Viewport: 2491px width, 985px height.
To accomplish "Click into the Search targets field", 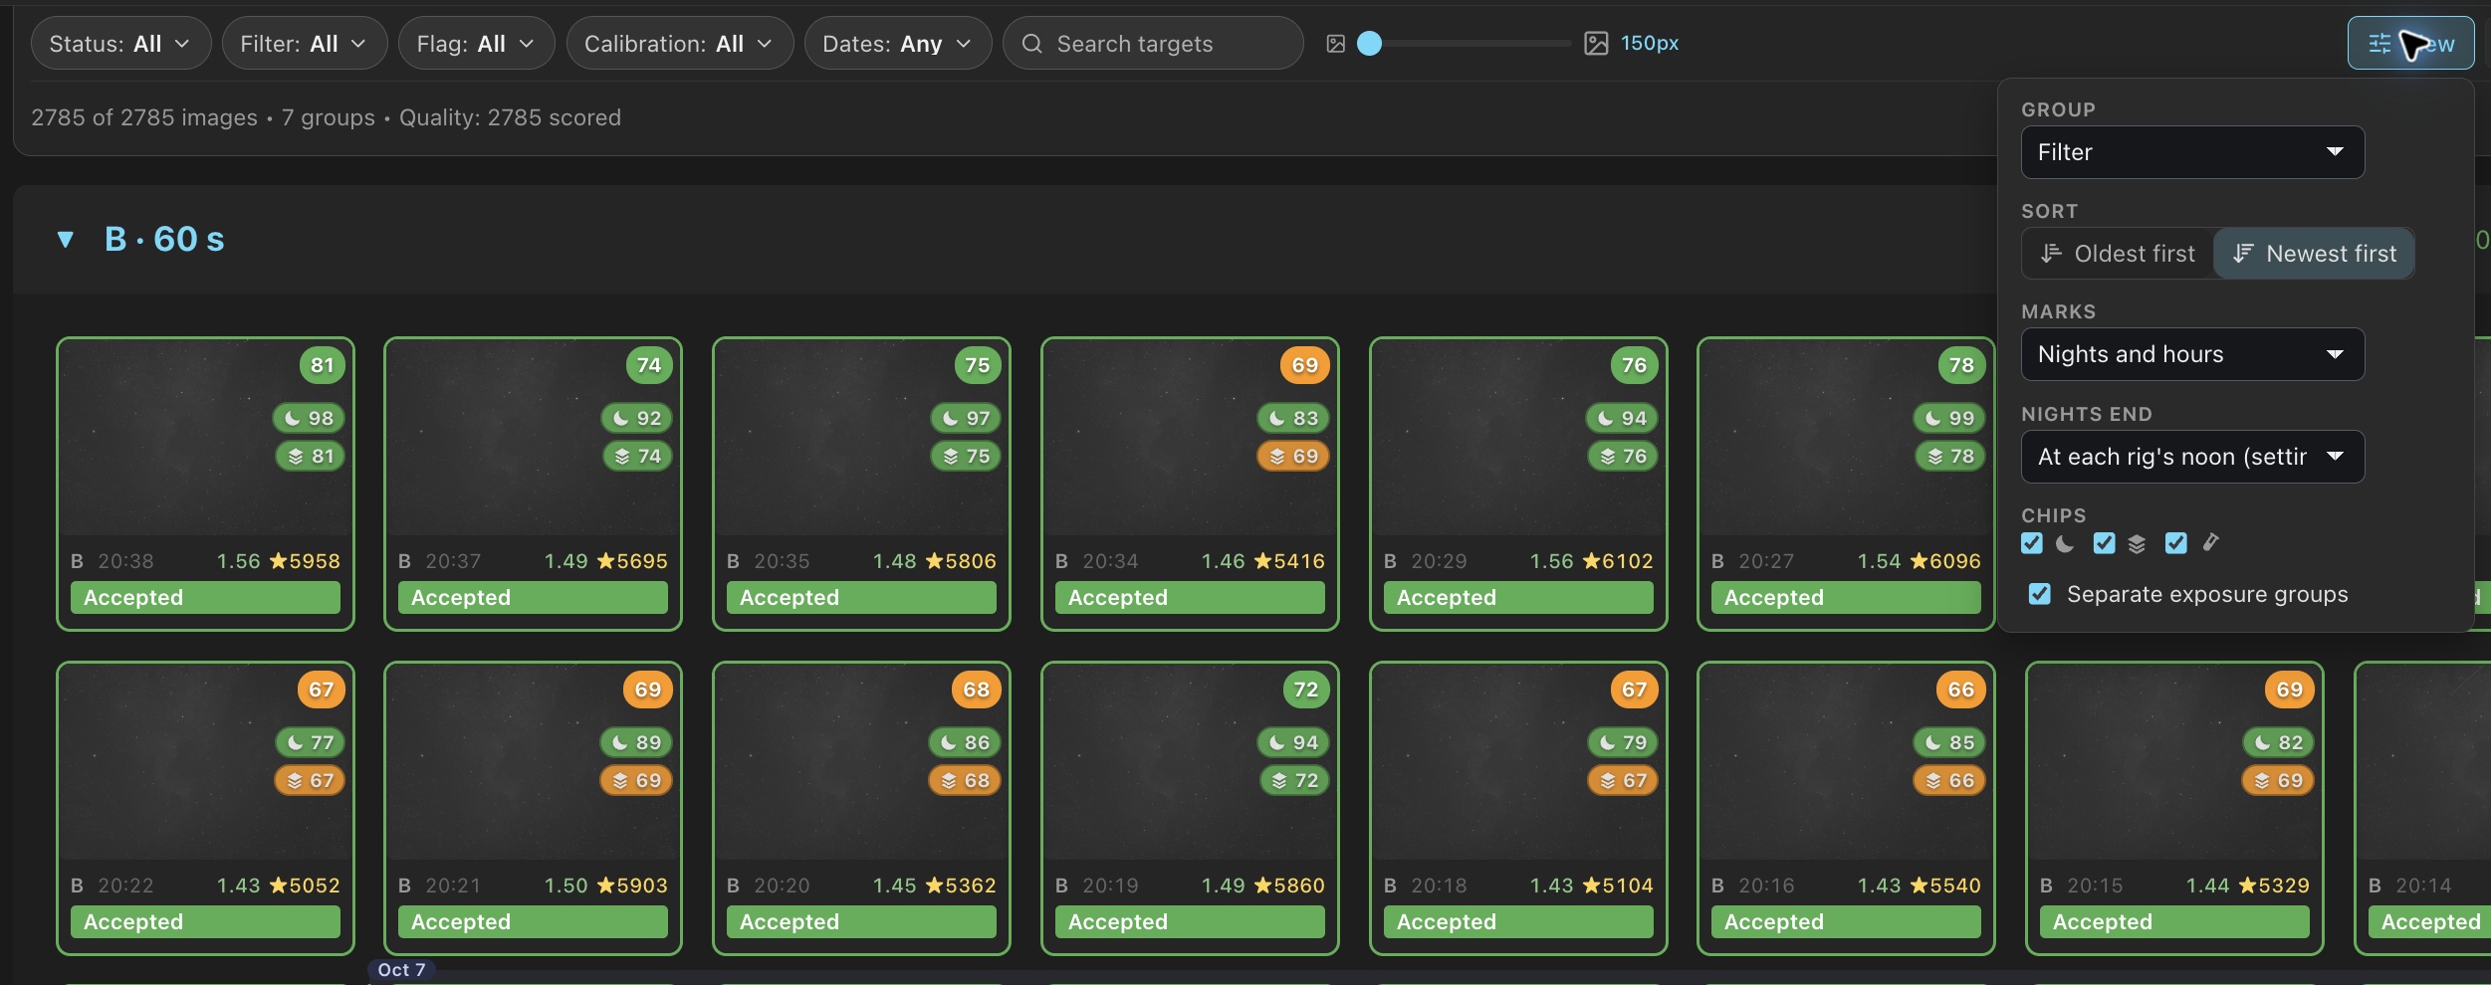I will [1153, 44].
